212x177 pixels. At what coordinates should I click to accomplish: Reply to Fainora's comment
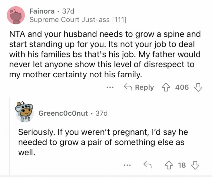point(139,88)
